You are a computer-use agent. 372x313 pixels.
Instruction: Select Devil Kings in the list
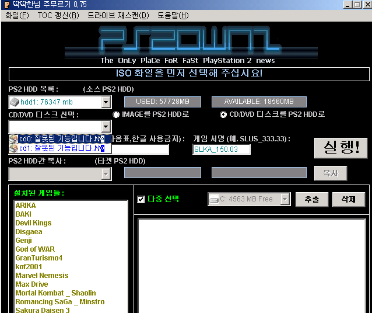[33, 223]
